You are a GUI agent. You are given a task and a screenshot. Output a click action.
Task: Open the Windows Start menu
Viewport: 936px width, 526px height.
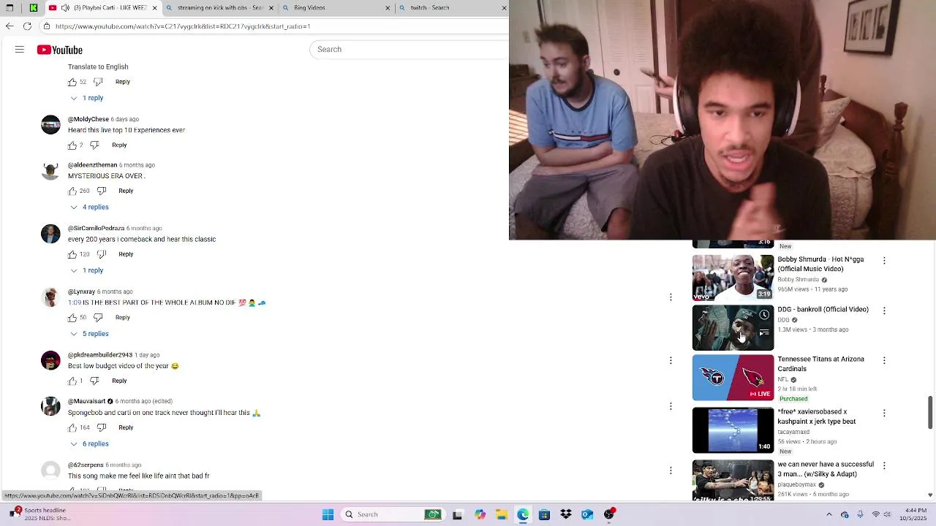(x=328, y=514)
